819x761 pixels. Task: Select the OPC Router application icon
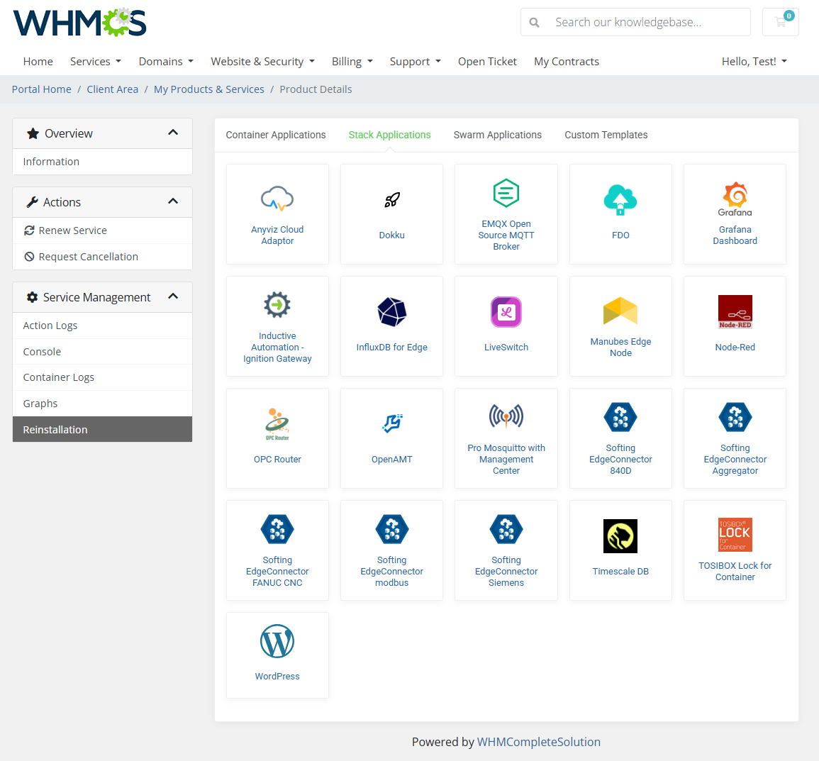(277, 423)
